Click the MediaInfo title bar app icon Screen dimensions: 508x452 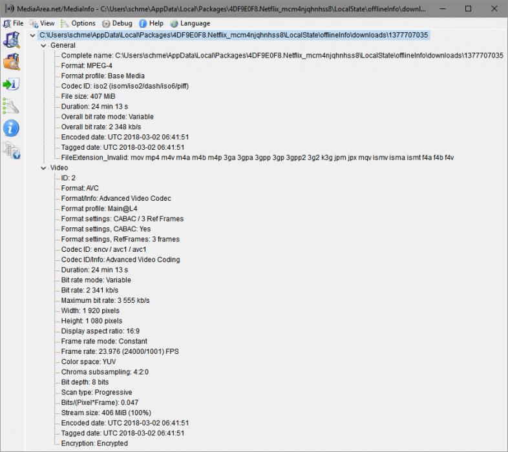(x=10, y=8)
